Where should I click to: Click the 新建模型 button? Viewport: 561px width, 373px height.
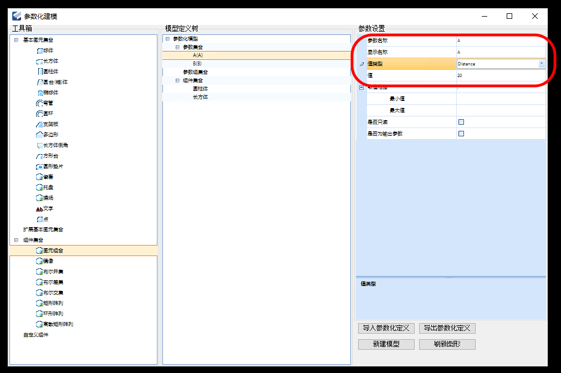pos(386,344)
